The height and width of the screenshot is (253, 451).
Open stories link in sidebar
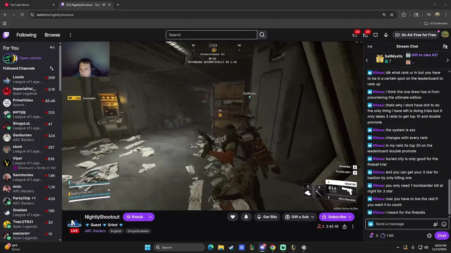click(x=30, y=58)
